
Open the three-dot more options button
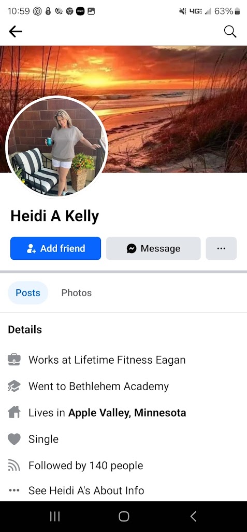pyautogui.click(x=221, y=248)
